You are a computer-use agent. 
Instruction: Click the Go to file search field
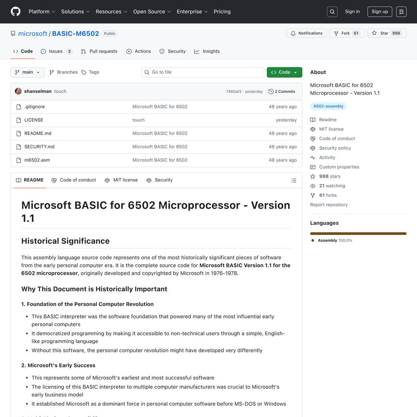[203, 72]
